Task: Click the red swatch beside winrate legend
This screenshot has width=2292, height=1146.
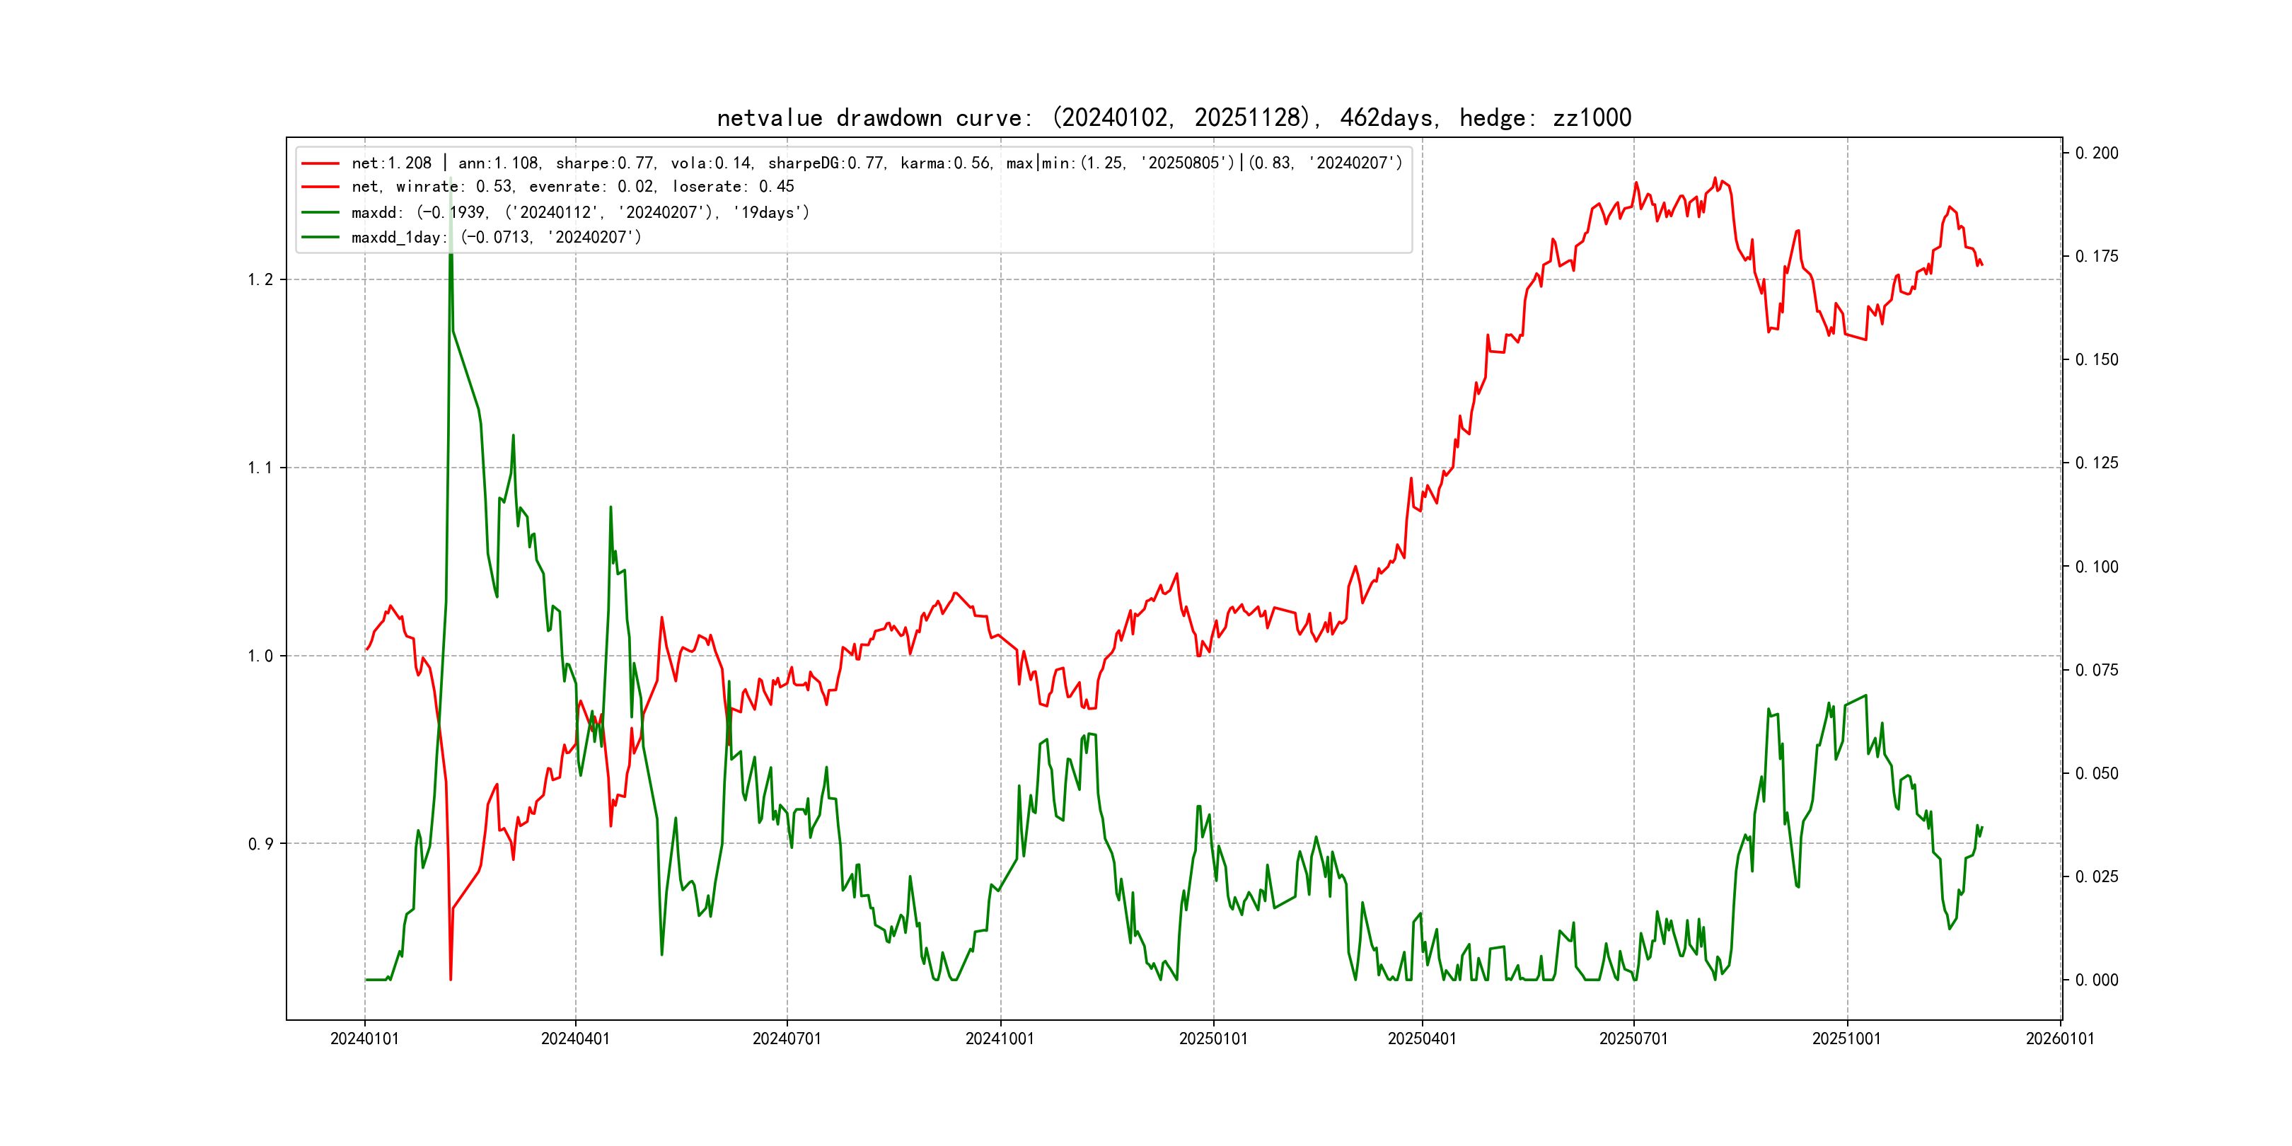Action: point(320,187)
